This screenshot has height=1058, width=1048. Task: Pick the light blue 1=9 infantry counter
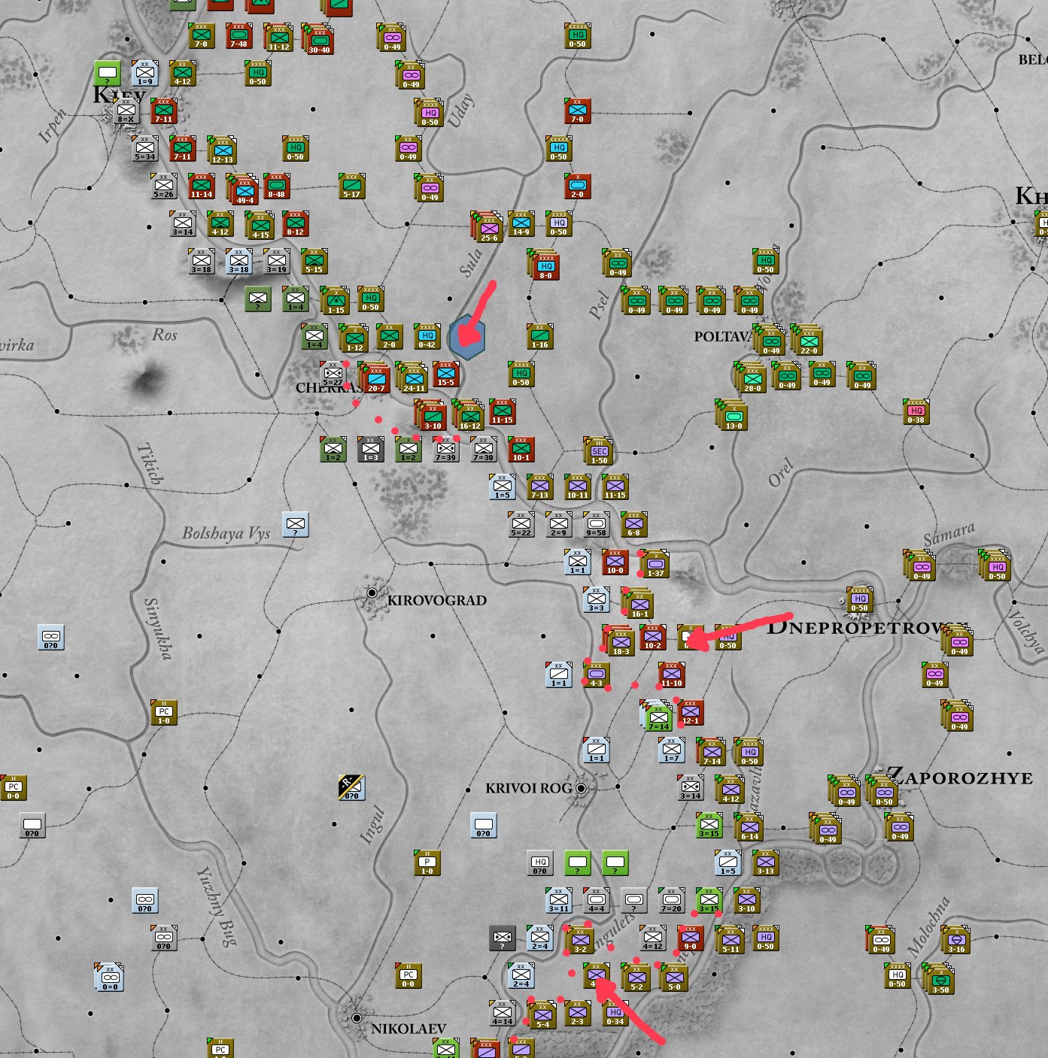[144, 73]
